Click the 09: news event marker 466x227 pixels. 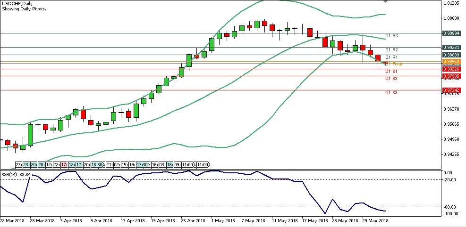coord(178,164)
